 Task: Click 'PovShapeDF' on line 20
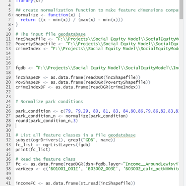click(x=28, y=82)
